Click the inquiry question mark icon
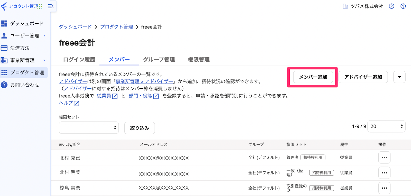 4,85
